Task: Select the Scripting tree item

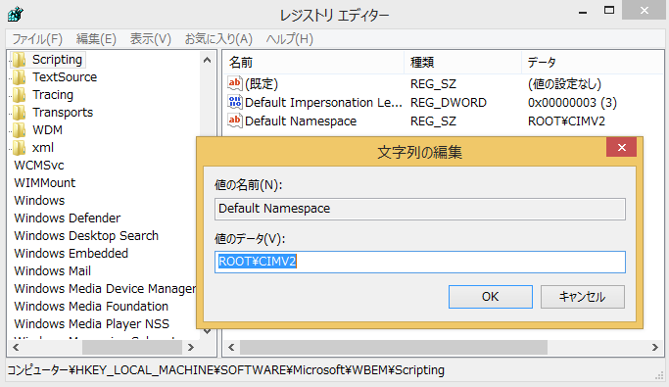Action: click(x=57, y=60)
